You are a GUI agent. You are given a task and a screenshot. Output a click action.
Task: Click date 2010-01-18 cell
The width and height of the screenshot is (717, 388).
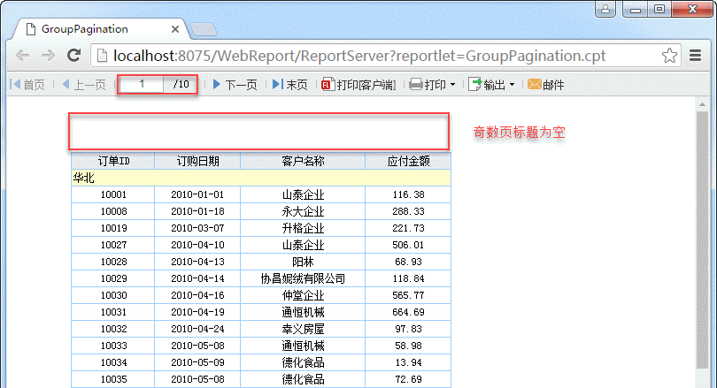[197, 211]
